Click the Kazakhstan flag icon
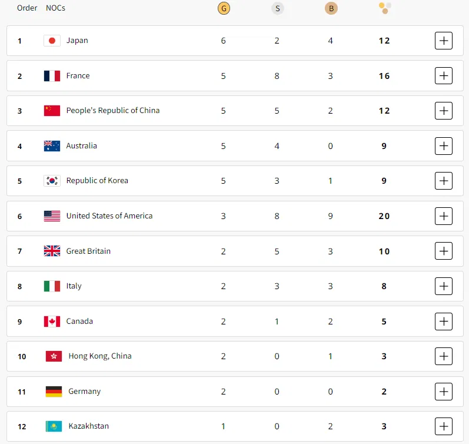Screen dimensions: 469x444 [54, 426]
